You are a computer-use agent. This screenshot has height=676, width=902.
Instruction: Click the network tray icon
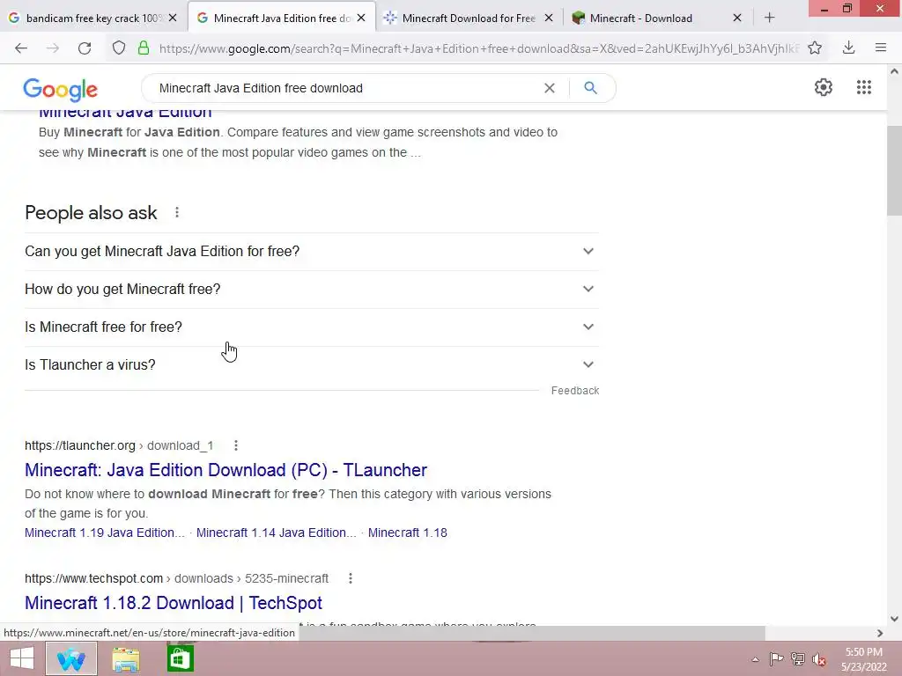[x=797, y=658]
